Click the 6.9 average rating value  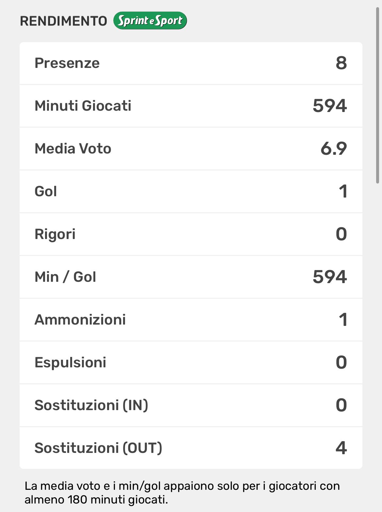point(333,149)
